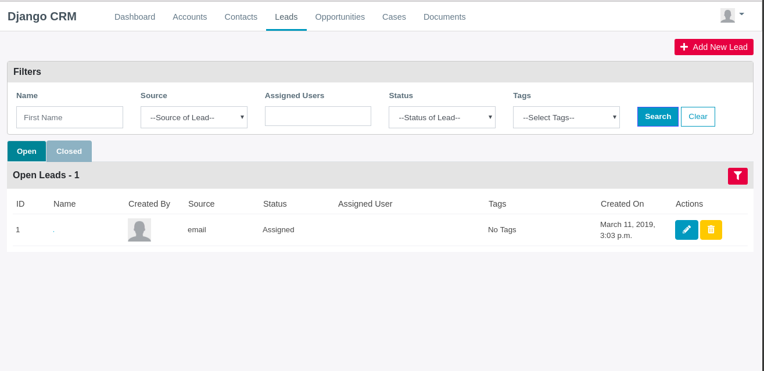Click Add New Lead button
The width and height of the screenshot is (764, 371).
[714, 47]
